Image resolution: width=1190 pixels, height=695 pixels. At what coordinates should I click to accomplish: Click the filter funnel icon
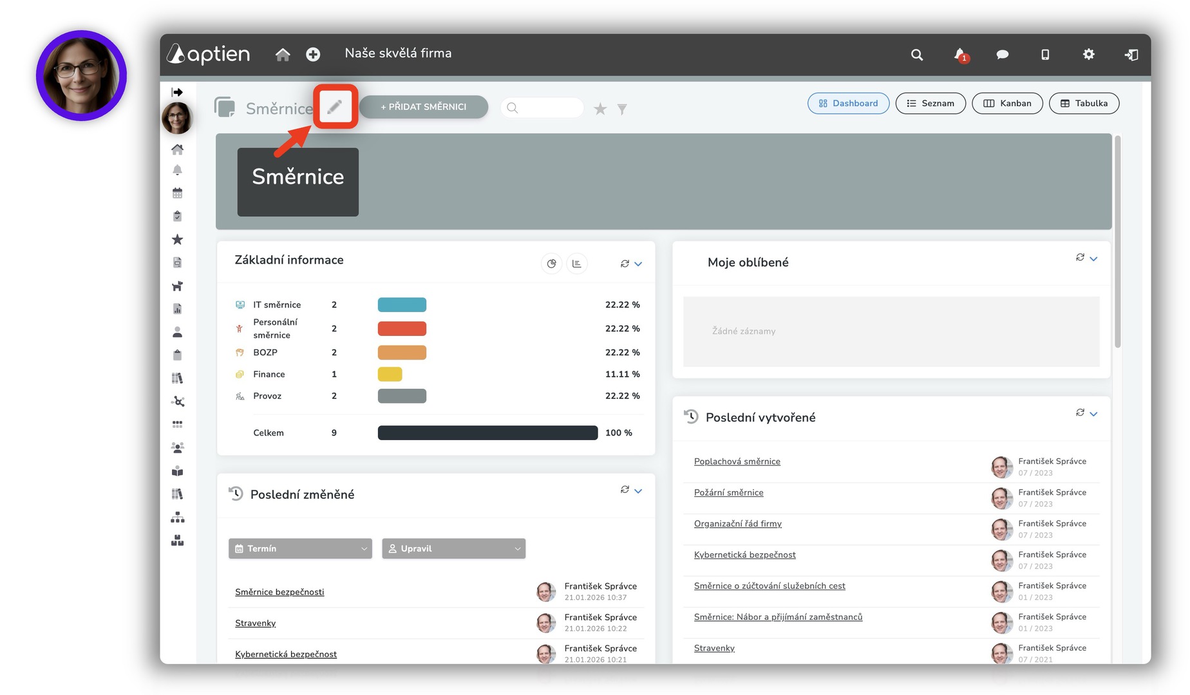622,109
